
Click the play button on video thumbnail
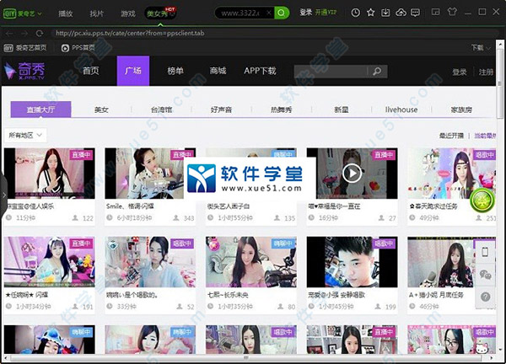point(352,173)
